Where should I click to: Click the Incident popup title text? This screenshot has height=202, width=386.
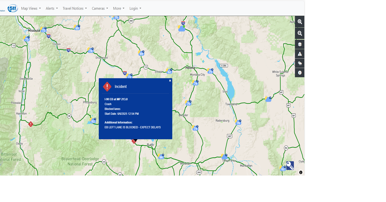click(x=120, y=87)
